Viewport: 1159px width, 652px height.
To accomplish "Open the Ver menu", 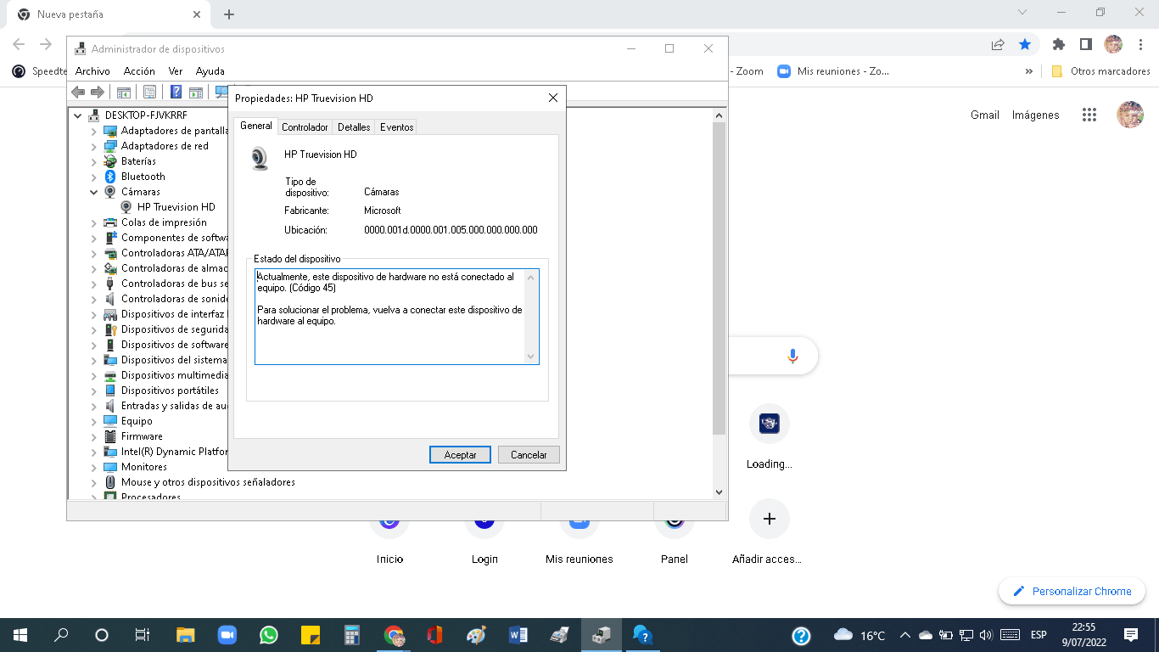I will [176, 71].
